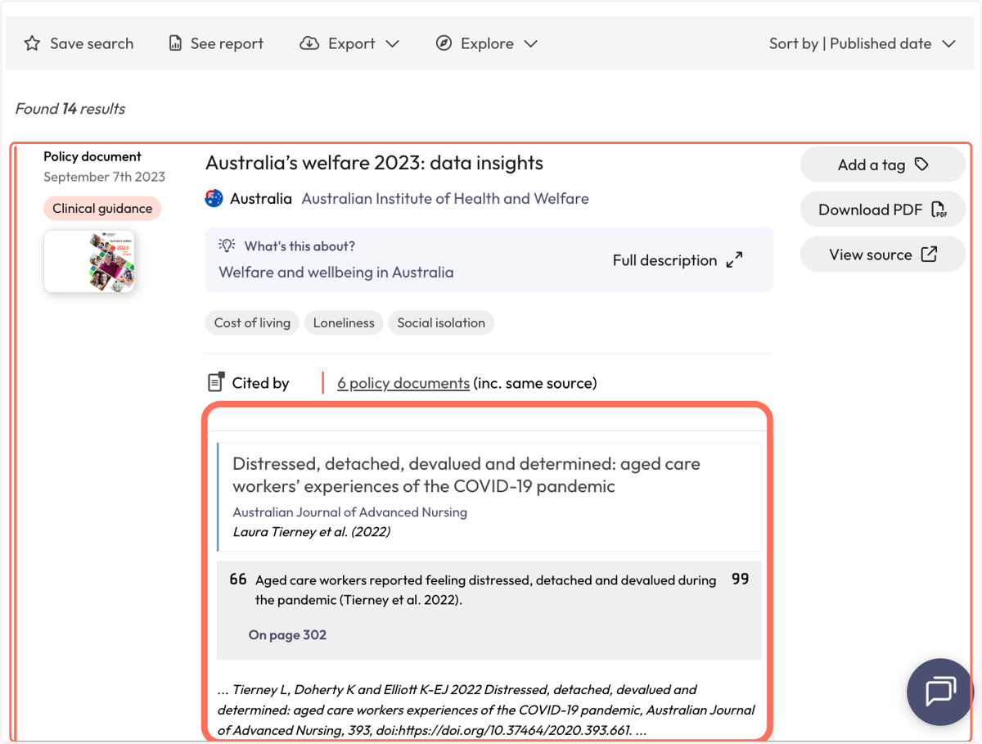This screenshot has width=982, height=744.
Task: Click the Export cloud download icon
Action: coord(309,43)
